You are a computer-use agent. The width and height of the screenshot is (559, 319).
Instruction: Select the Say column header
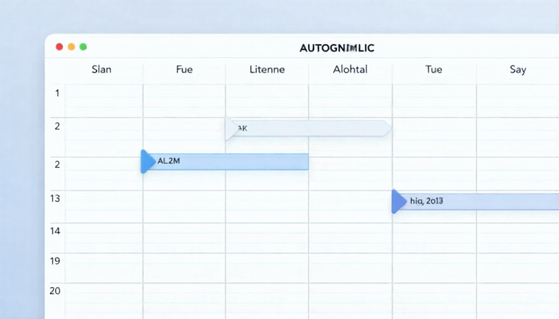[x=518, y=69]
